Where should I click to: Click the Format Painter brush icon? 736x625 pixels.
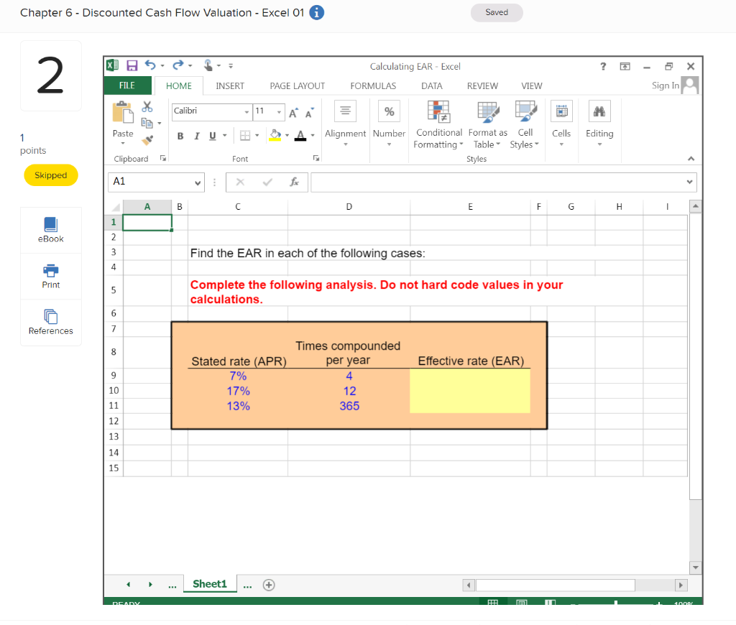pyautogui.click(x=147, y=140)
